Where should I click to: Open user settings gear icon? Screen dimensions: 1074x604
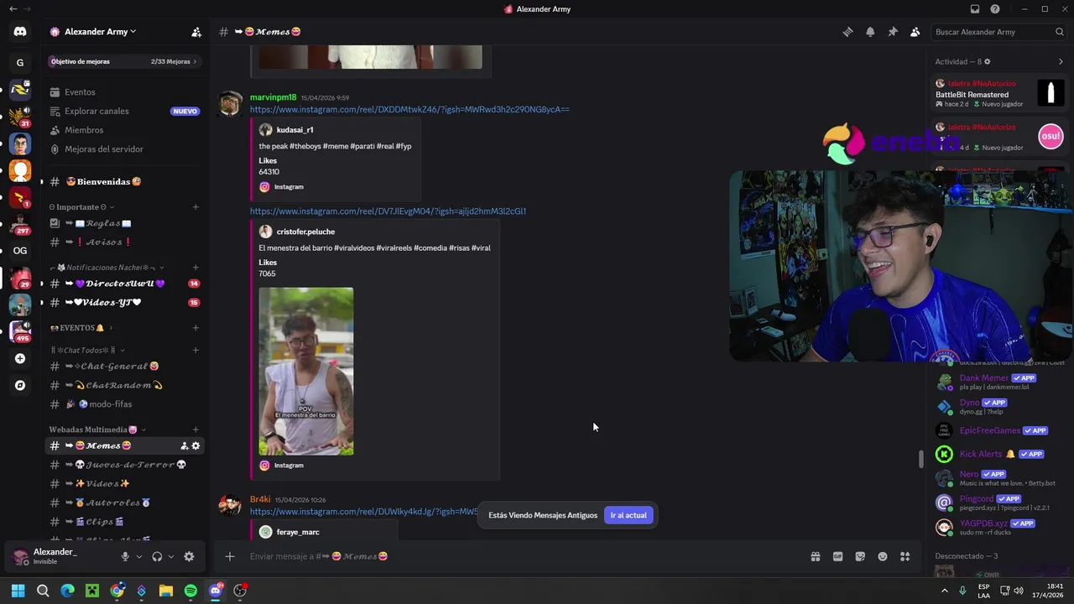click(189, 557)
